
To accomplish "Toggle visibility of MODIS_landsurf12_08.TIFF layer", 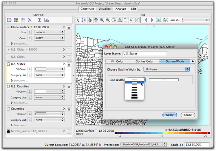I will pyautogui.click(x=69, y=132).
